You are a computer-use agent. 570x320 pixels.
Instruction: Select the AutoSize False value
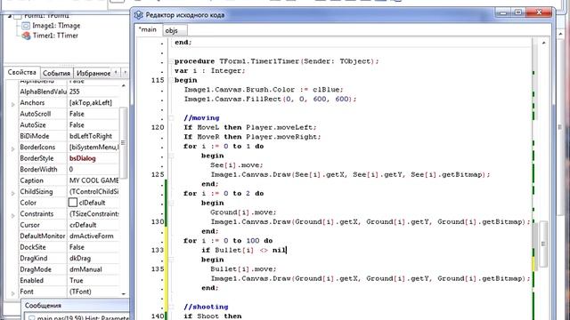pos(94,124)
